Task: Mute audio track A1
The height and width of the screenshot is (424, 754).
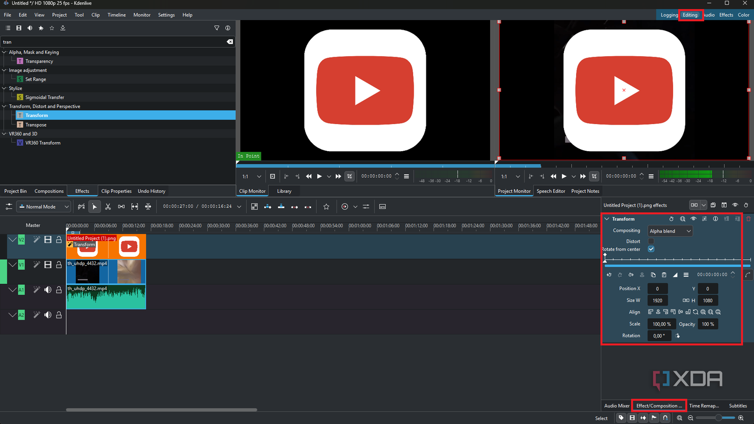Action: (48, 290)
